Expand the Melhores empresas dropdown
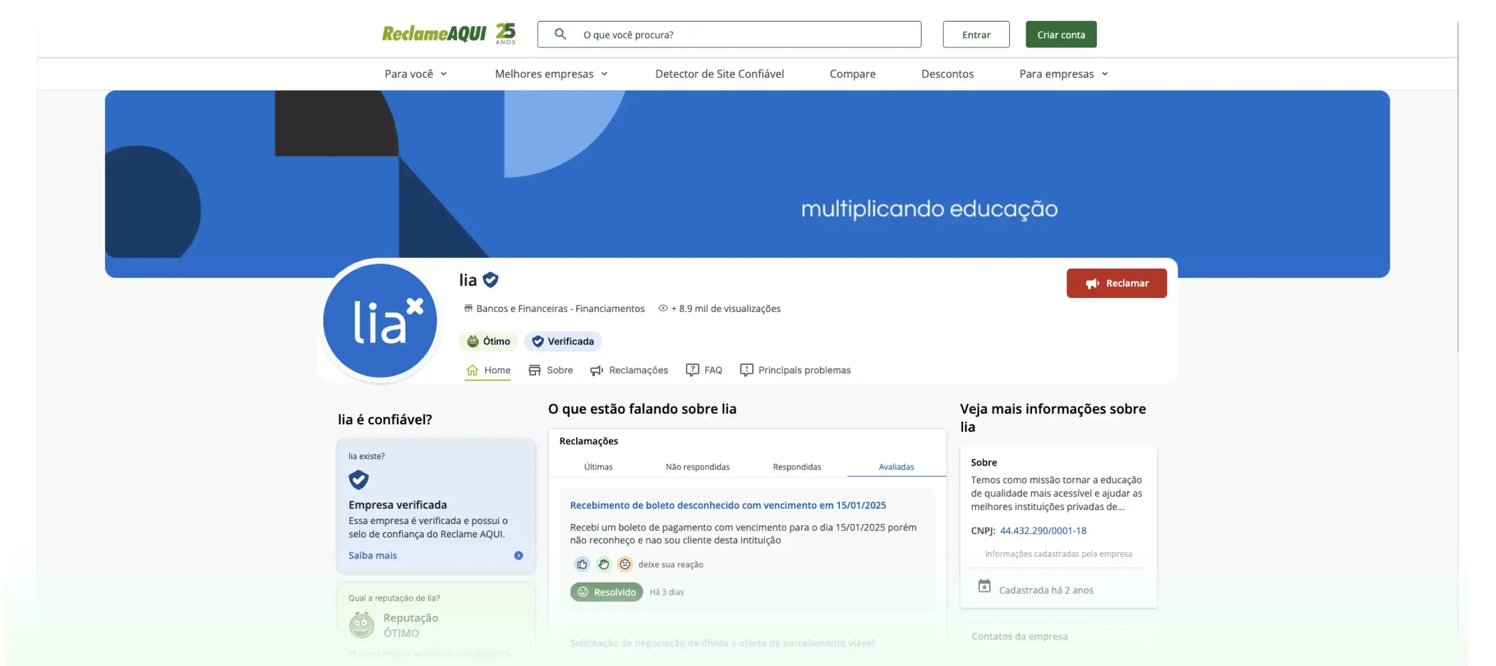This screenshot has width=1496, height=666. 550,74
